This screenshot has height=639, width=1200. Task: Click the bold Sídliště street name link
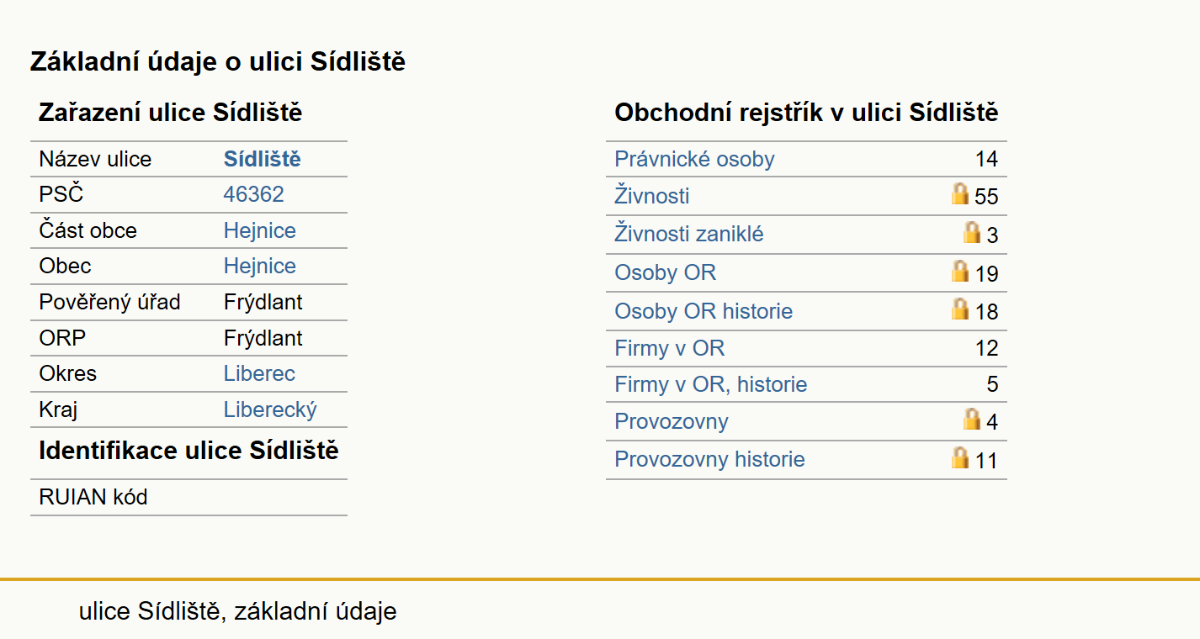pyautogui.click(x=262, y=159)
